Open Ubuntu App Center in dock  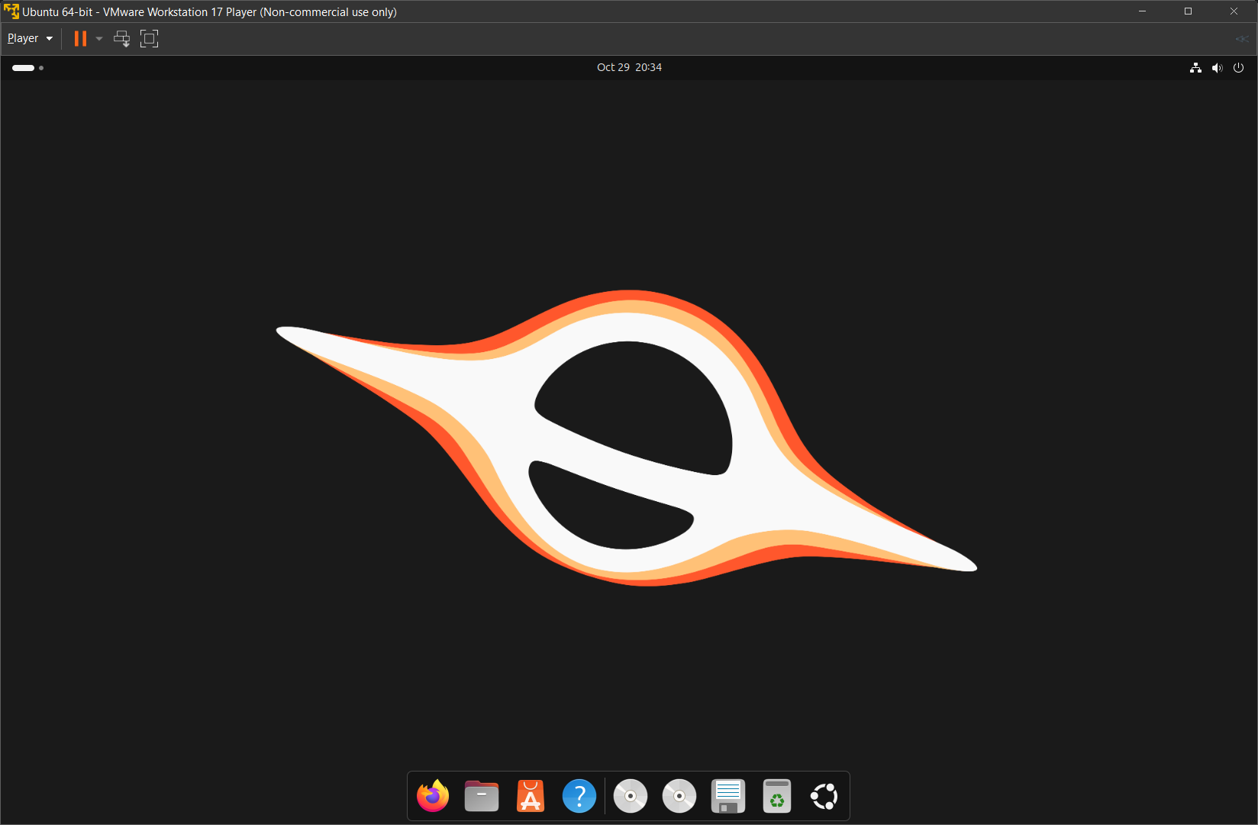point(531,796)
